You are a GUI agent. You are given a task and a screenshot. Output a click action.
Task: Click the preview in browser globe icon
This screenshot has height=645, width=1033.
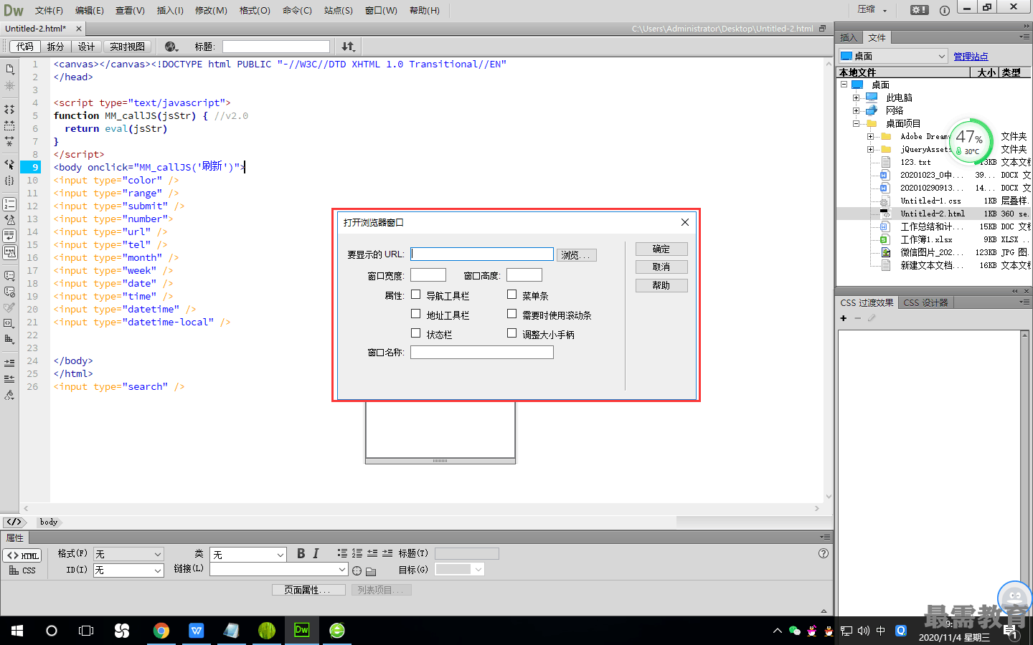pyautogui.click(x=171, y=47)
